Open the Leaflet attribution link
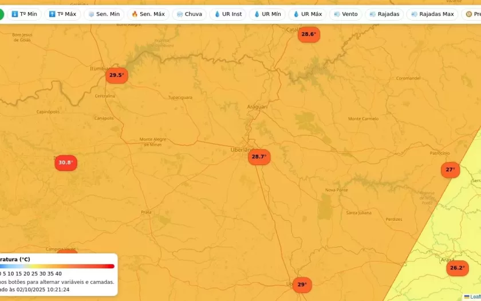The image size is (481, 301). tap(474, 297)
